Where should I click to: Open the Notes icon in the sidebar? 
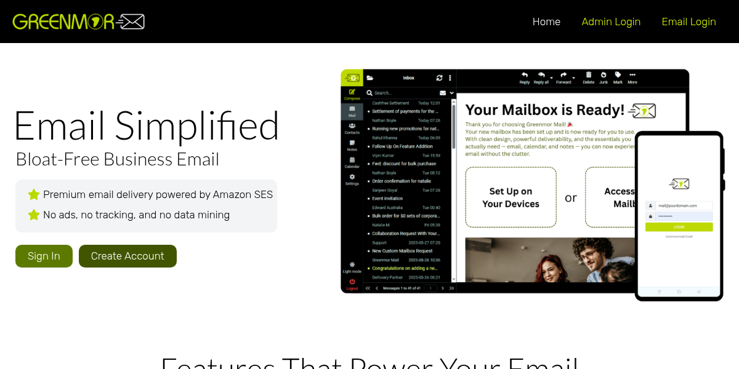click(x=352, y=142)
